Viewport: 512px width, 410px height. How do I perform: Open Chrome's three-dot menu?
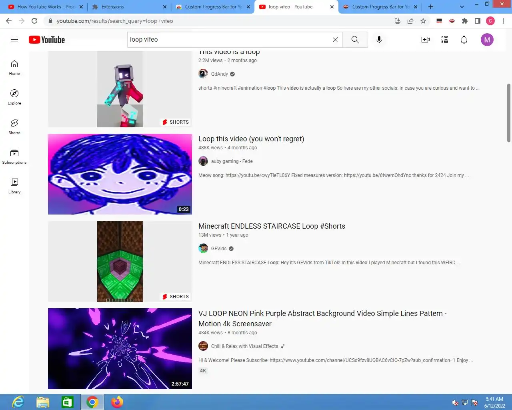click(503, 21)
